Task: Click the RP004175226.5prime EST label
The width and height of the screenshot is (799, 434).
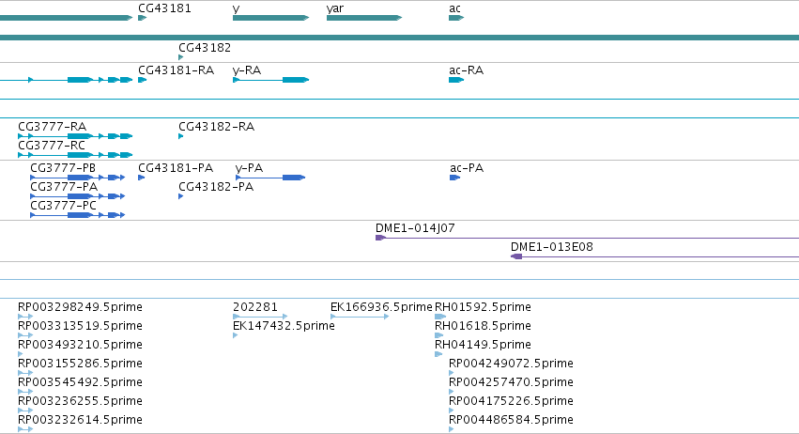Action: click(511, 401)
